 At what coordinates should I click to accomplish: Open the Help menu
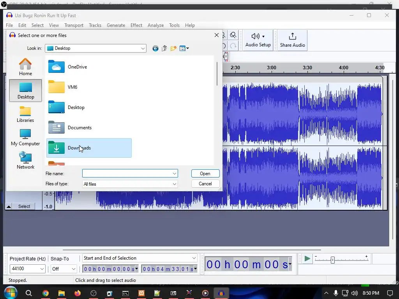click(x=190, y=25)
